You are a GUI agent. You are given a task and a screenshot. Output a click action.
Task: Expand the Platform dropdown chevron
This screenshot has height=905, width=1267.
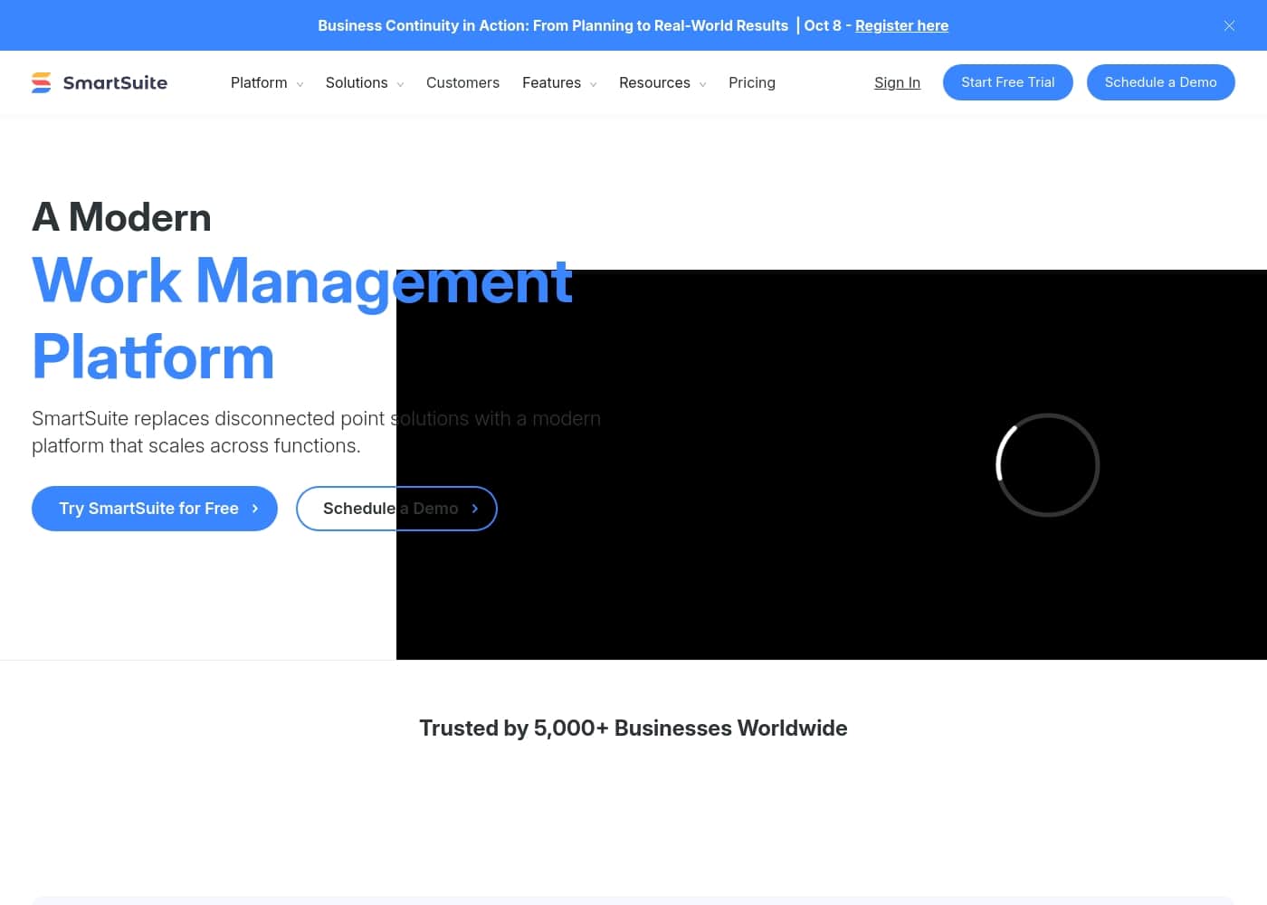(x=300, y=84)
